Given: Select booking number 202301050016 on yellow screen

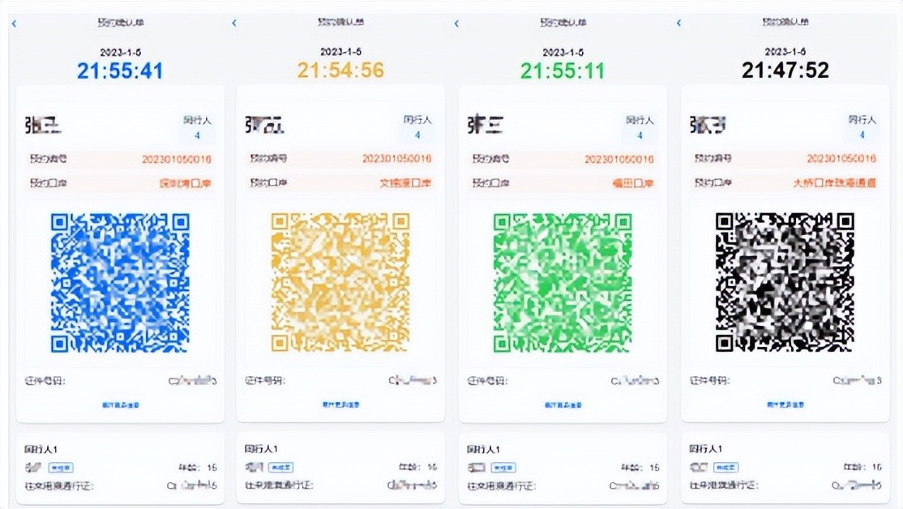Looking at the screenshot, I should click(x=396, y=159).
